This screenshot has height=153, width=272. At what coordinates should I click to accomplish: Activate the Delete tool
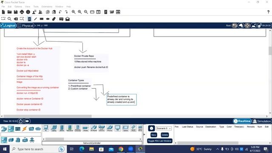pyautogui.click(x=16, y=19)
